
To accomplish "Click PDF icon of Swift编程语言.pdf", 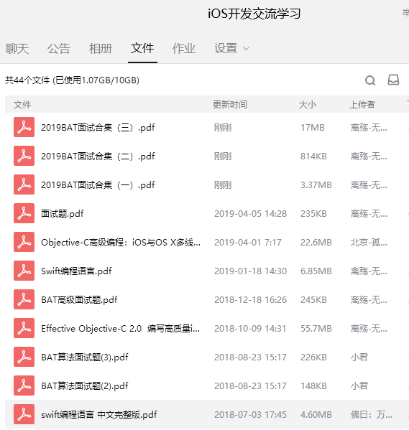I will click(x=24, y=271).
